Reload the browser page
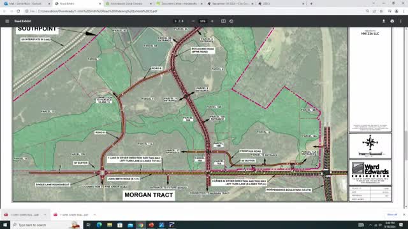408x229 pixels. click(x=18, y=11)
